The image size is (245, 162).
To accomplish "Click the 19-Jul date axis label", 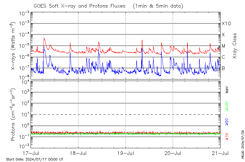I will [126, 153].
